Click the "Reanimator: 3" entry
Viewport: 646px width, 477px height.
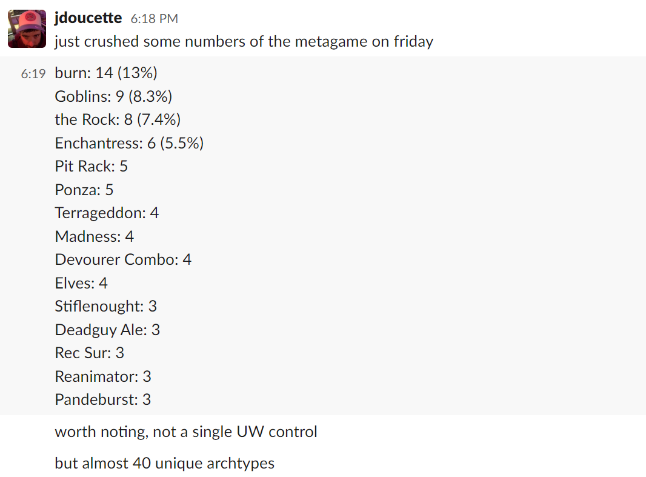click(x=102, y=376)
